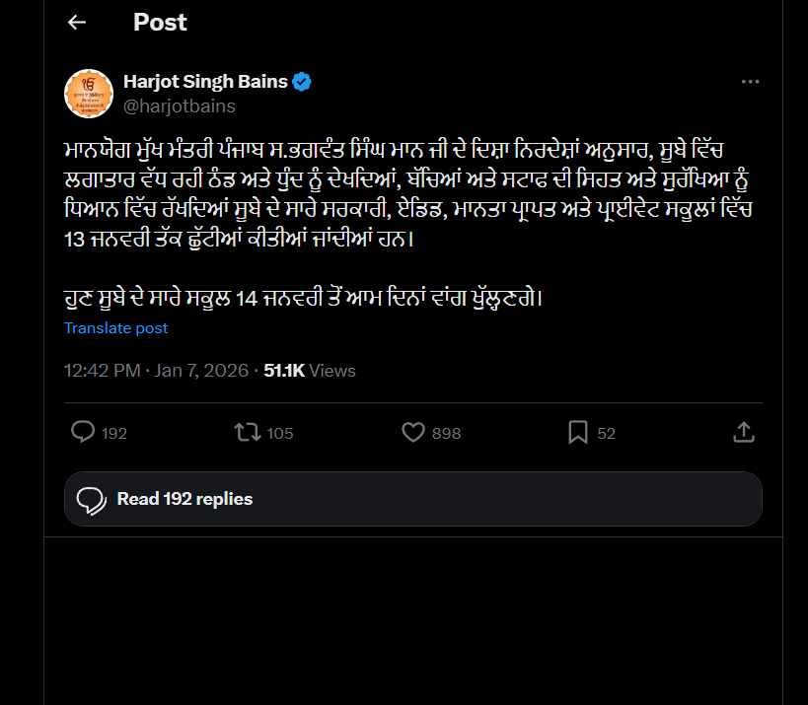Like the post with the heart icon

[413, 432]
